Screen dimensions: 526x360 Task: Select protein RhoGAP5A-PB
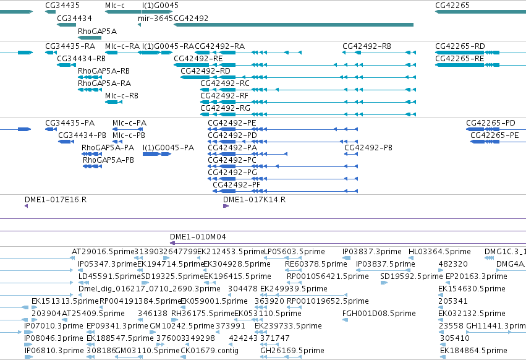[x=92, y=166]
